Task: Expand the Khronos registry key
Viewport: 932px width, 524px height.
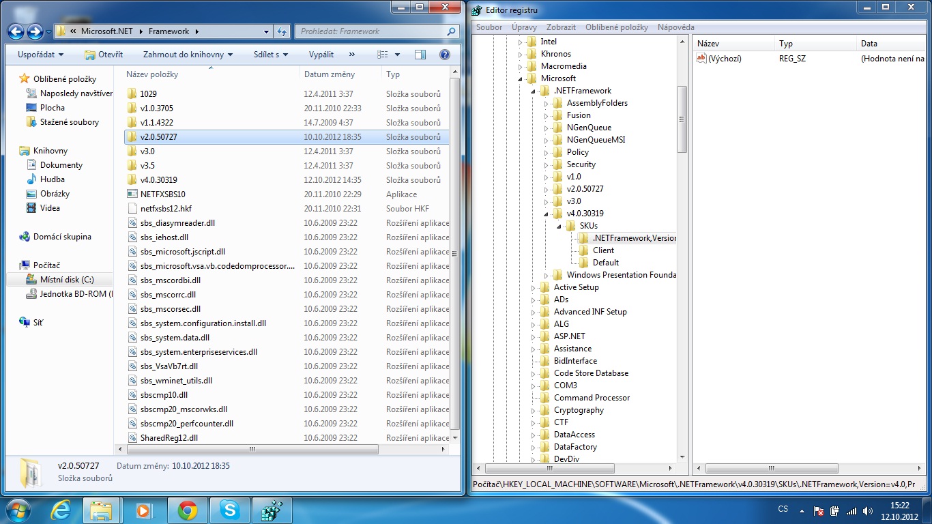Action: pyautogui.click(x=520, y=54)
